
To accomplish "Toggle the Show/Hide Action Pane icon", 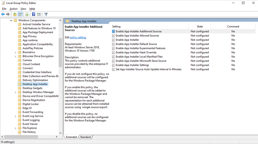I will tap(39, 14).
